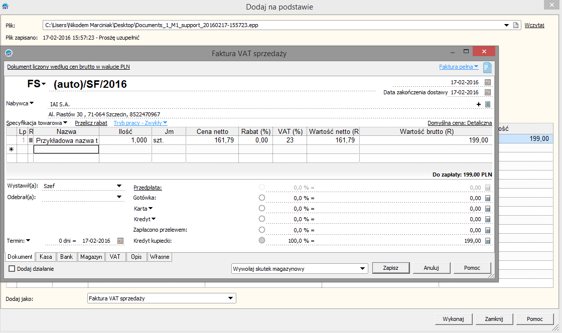Open calendar icon next to Termin date
The width and height of the screenshot is (562, 333).
(x=120, y=241)
